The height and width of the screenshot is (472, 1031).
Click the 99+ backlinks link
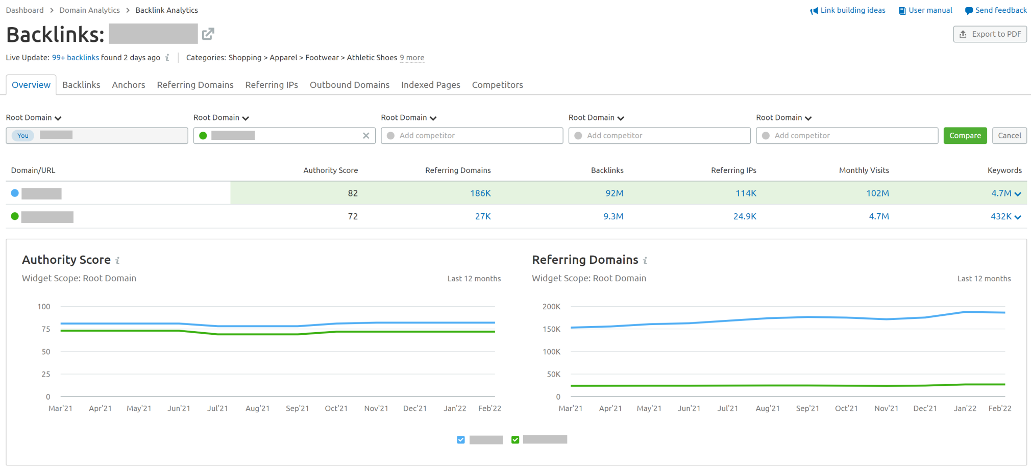point(76,58)
